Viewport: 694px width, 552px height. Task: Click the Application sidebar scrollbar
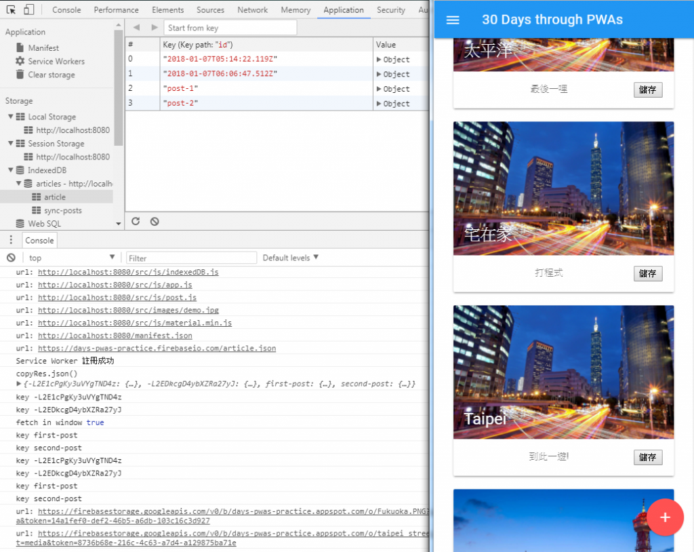point(118,87)
